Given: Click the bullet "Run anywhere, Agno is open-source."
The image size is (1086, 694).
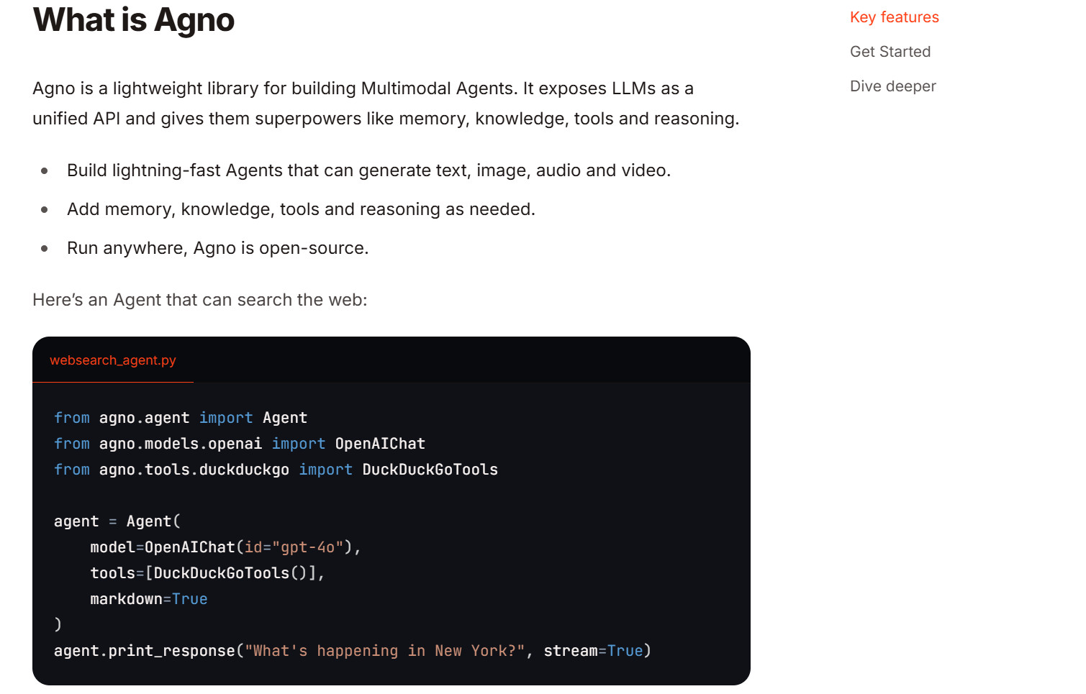Looking at the screenshot, I should [x=217, y=248].
